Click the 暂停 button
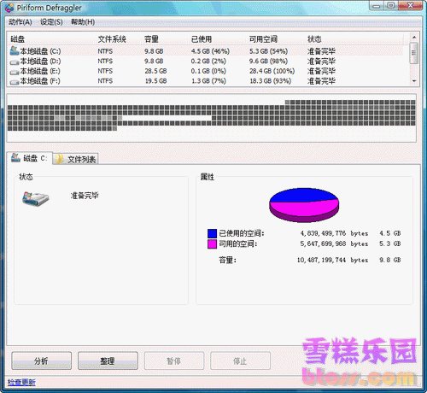Screen dimensions: 427x393 pyautogui.click(x=174, y=361)
